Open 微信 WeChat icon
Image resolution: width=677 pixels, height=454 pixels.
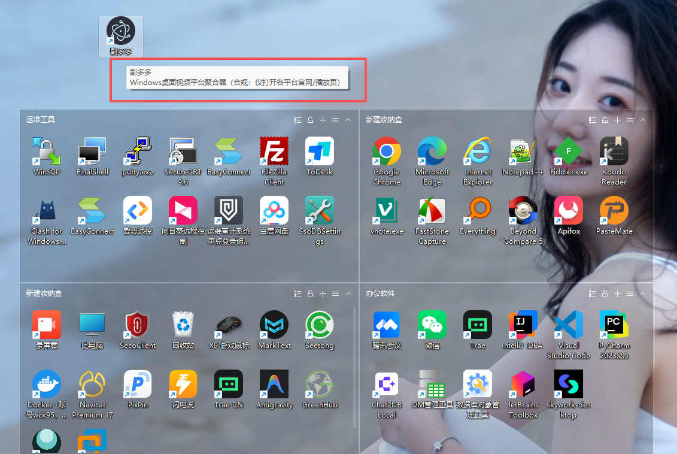432,330
